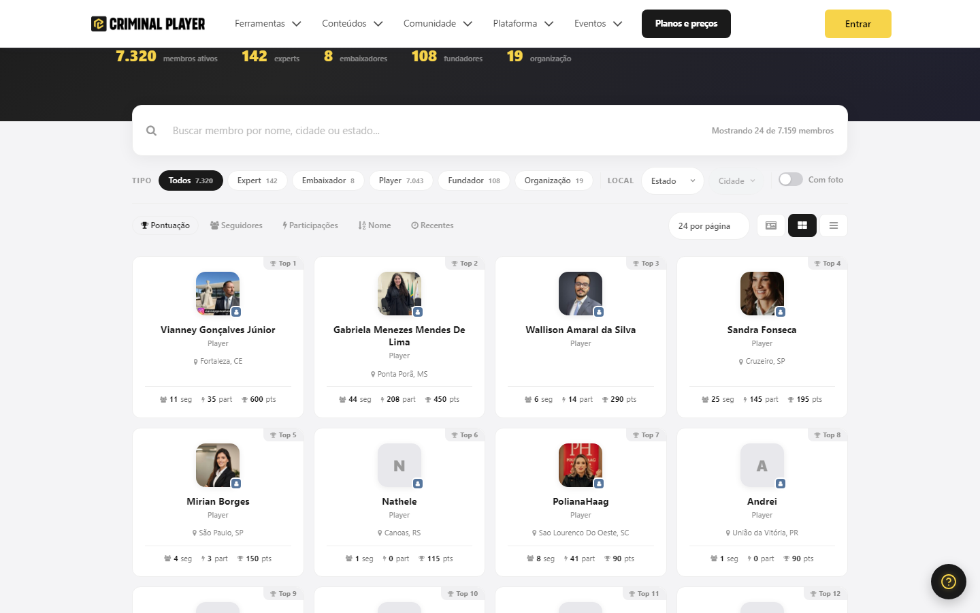Open Nathele name link
This screenshot has width=980, height=613.
(x=399, y=501)
